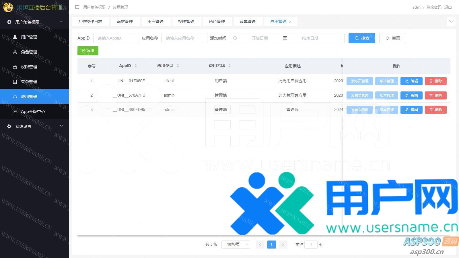Click the gear icon beside 用户角色权限
The height and width of the screenshot is (258, 459).
pyautogui.click(x=9, y=22)
